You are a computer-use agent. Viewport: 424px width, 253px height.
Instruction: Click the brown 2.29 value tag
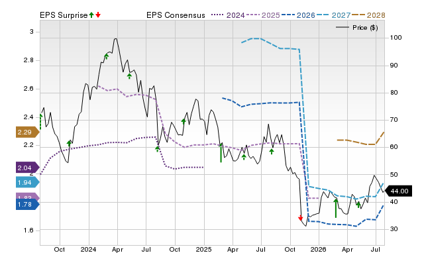click(27, 132)
